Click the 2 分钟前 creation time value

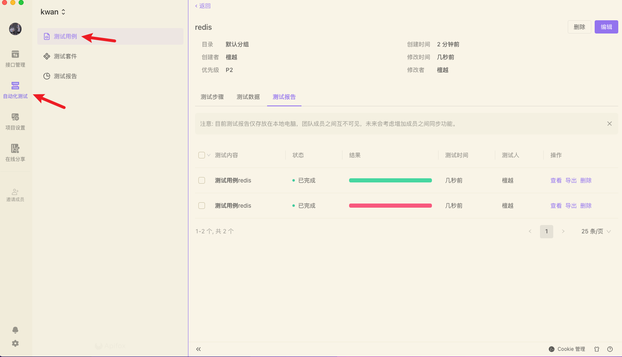448,44
